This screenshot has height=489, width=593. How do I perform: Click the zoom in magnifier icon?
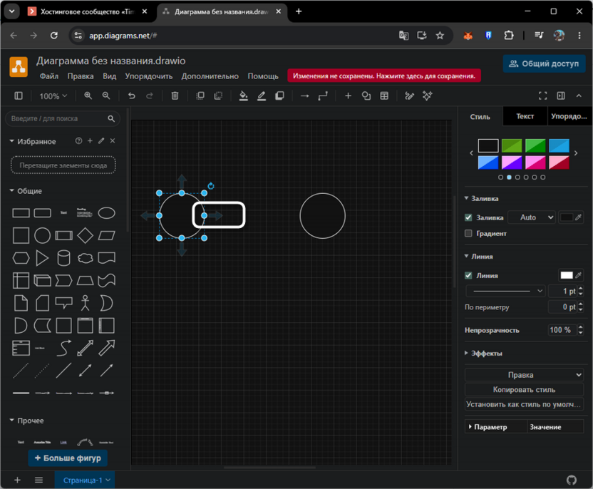coord(88,96)
